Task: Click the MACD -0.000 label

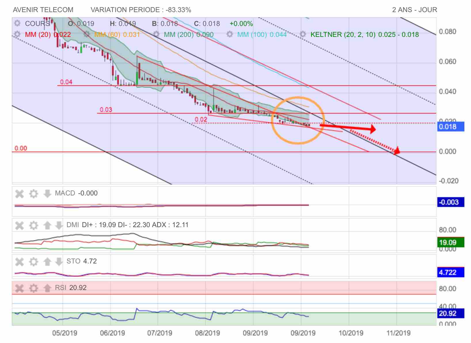Action: (x=76, y=193)
